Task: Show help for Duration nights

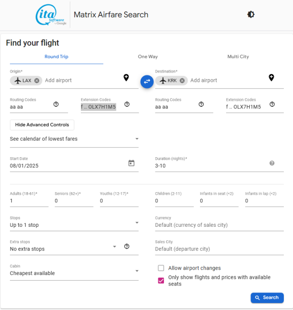Action: click(272, 163)
